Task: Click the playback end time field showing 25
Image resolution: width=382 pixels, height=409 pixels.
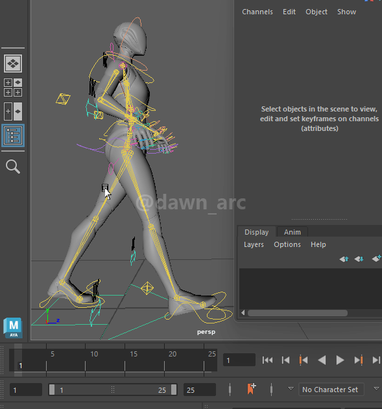Action: (200, 390)
